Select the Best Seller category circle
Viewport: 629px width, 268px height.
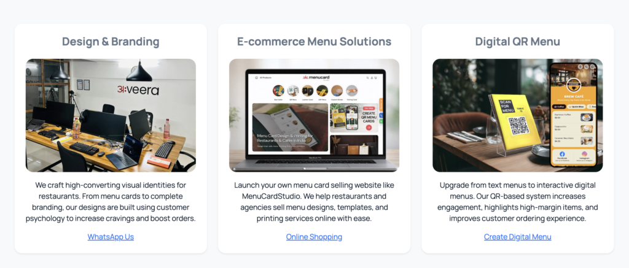[278, 91]
